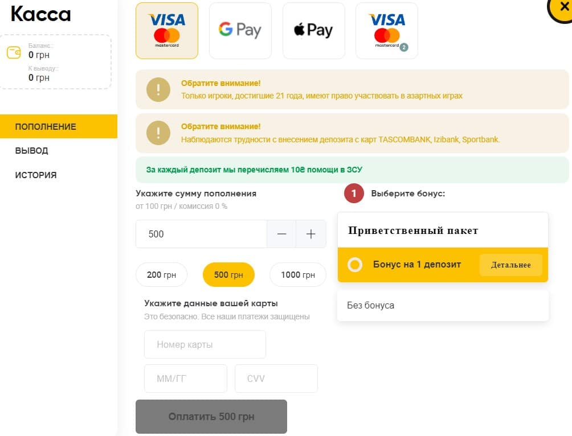572x436 pixels.
Task: Switch to the ВЫВОД tab
Action: pyautogui.click(x=31, y=150)
